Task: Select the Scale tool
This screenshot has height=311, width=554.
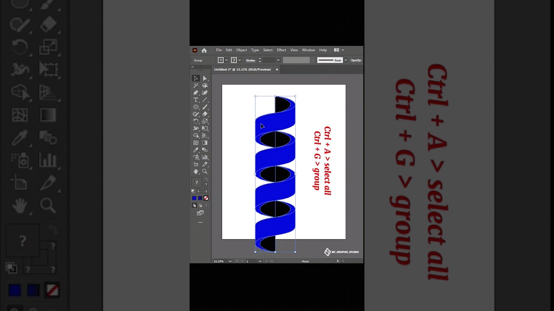Action: pos(205,121)
